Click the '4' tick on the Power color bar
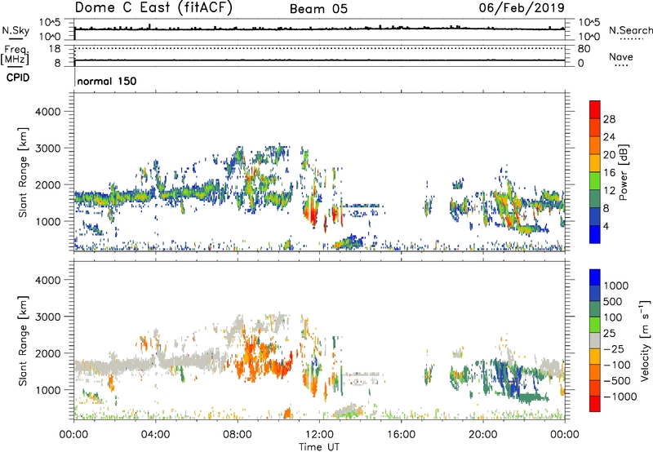 [x=606, y=226]
